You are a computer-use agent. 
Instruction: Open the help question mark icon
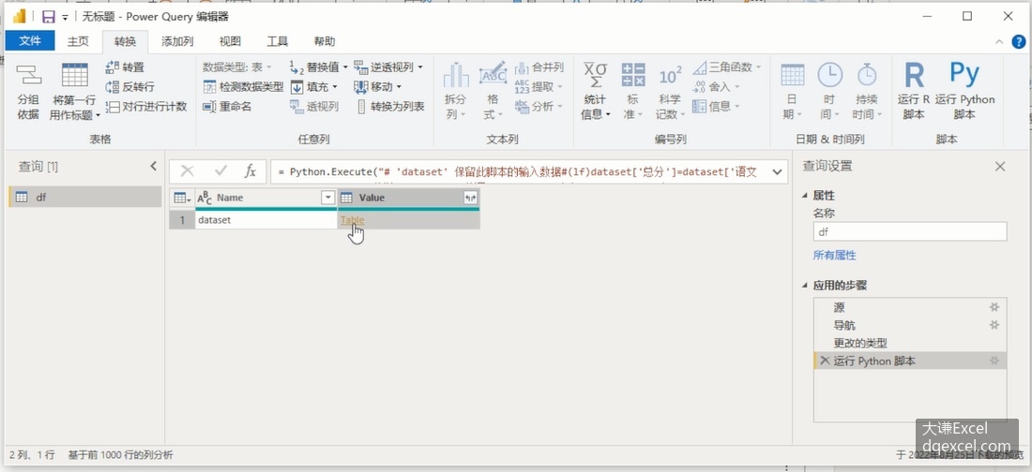[x=1020, y=41]
